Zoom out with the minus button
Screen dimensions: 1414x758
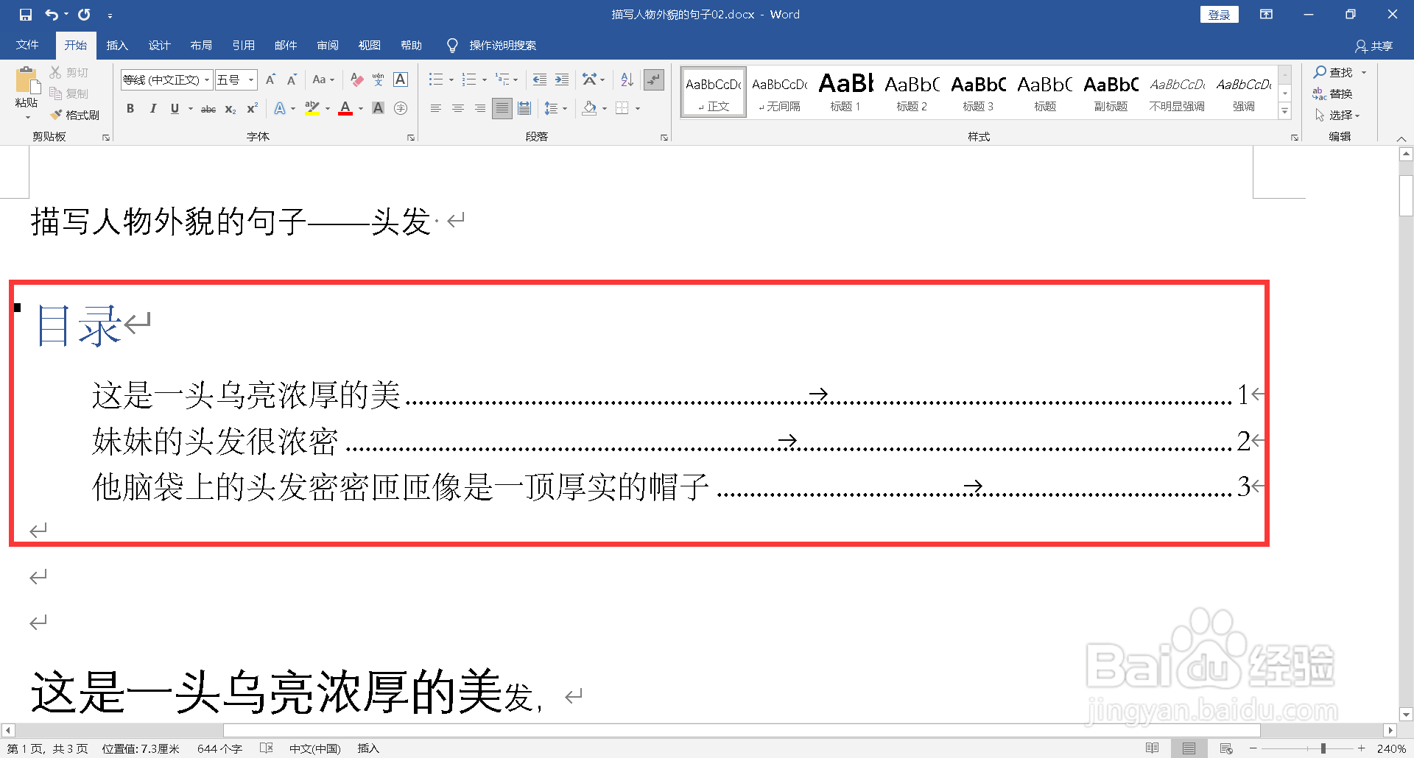point(1253,748)
